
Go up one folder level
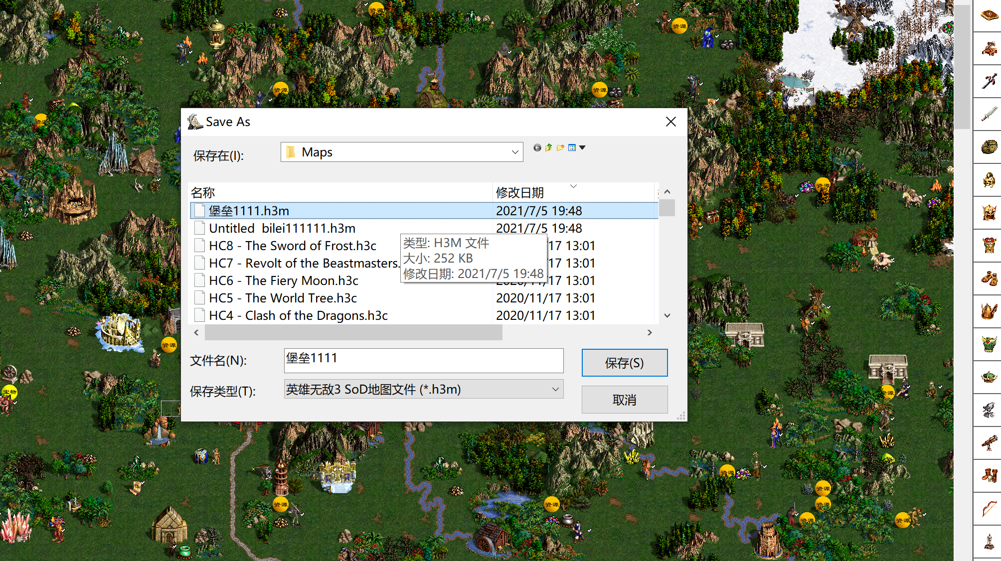548,147
